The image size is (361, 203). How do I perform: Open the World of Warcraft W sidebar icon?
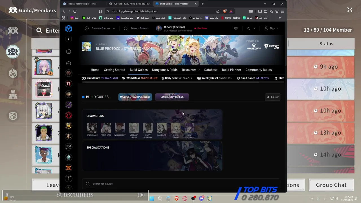tap(69, 126)
